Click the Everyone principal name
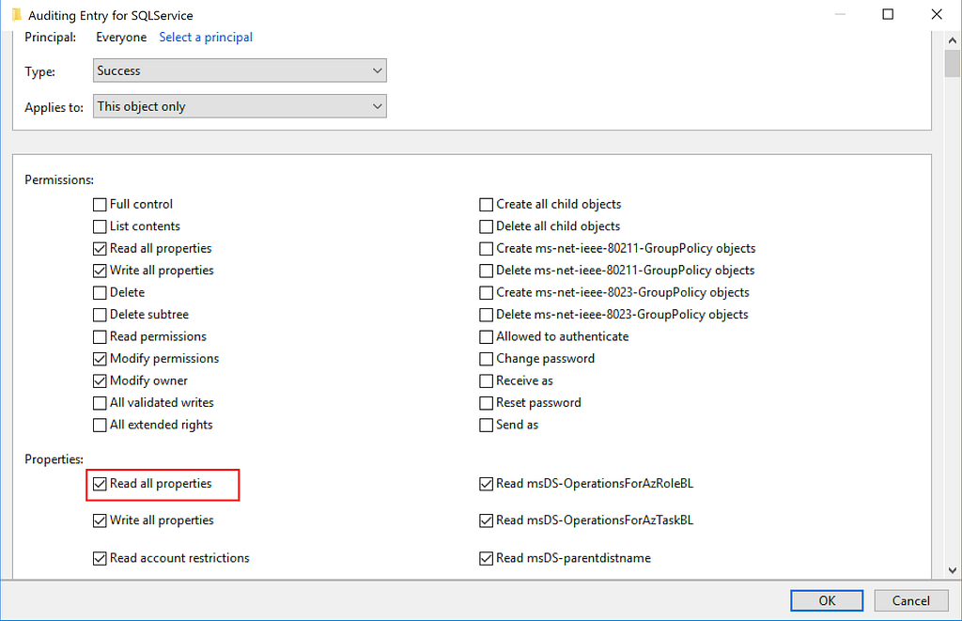962x621 pixels. coord(121,38)
